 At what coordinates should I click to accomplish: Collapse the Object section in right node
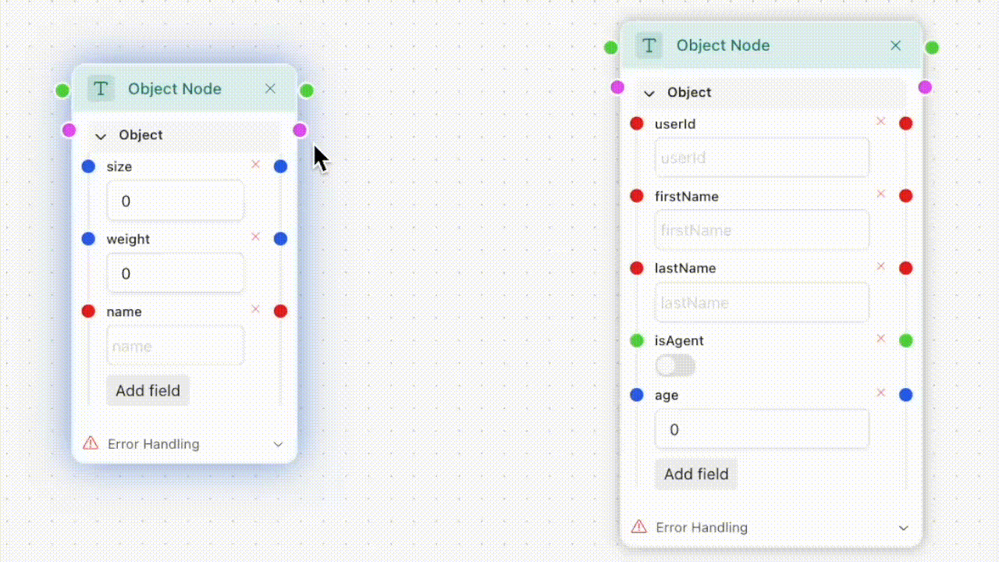coord(649,94)
